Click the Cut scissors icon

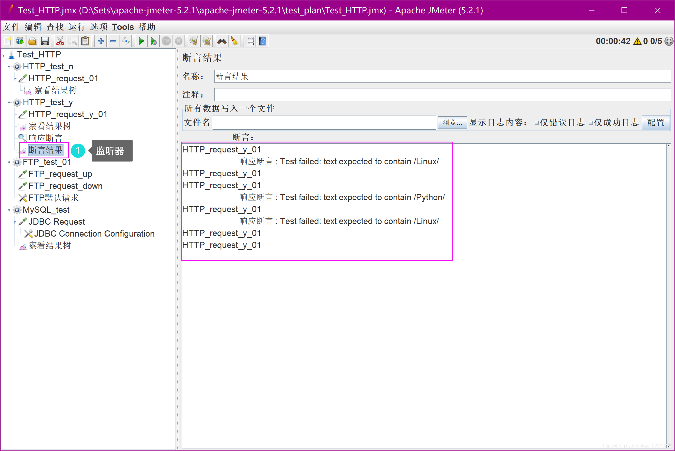coord(60,42)
